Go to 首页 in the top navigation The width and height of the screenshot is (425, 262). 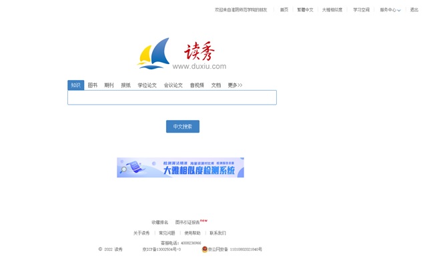click(284, 10)
